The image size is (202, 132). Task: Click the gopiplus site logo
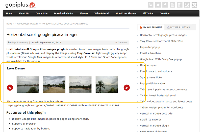[x=20, y=5]
